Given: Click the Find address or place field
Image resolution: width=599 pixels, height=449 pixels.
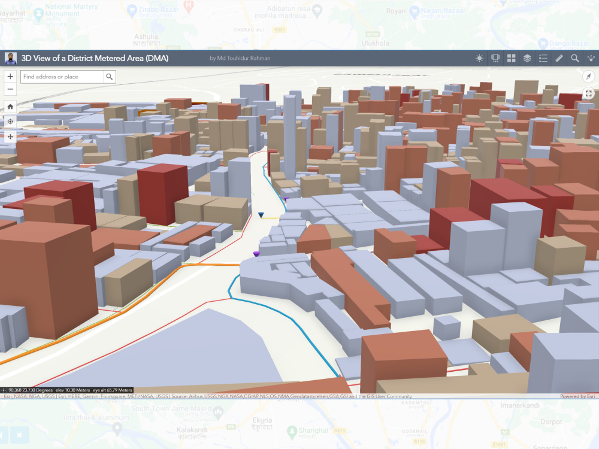Looking at the screenshot, I should click(60, 77).
